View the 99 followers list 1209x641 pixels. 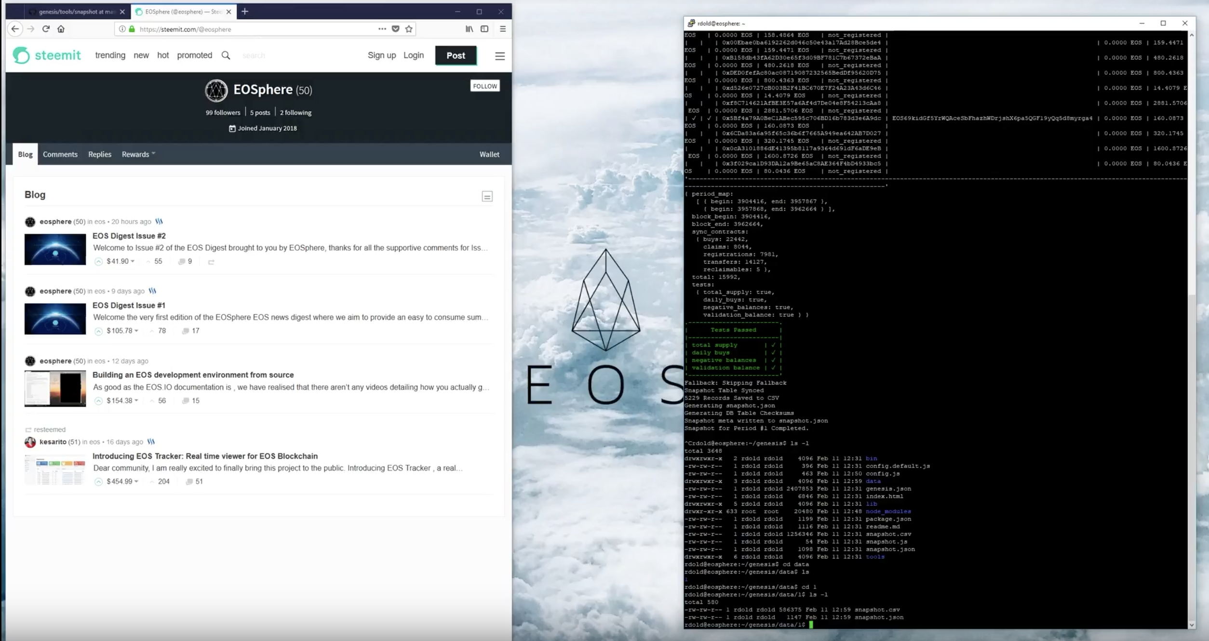223,113
